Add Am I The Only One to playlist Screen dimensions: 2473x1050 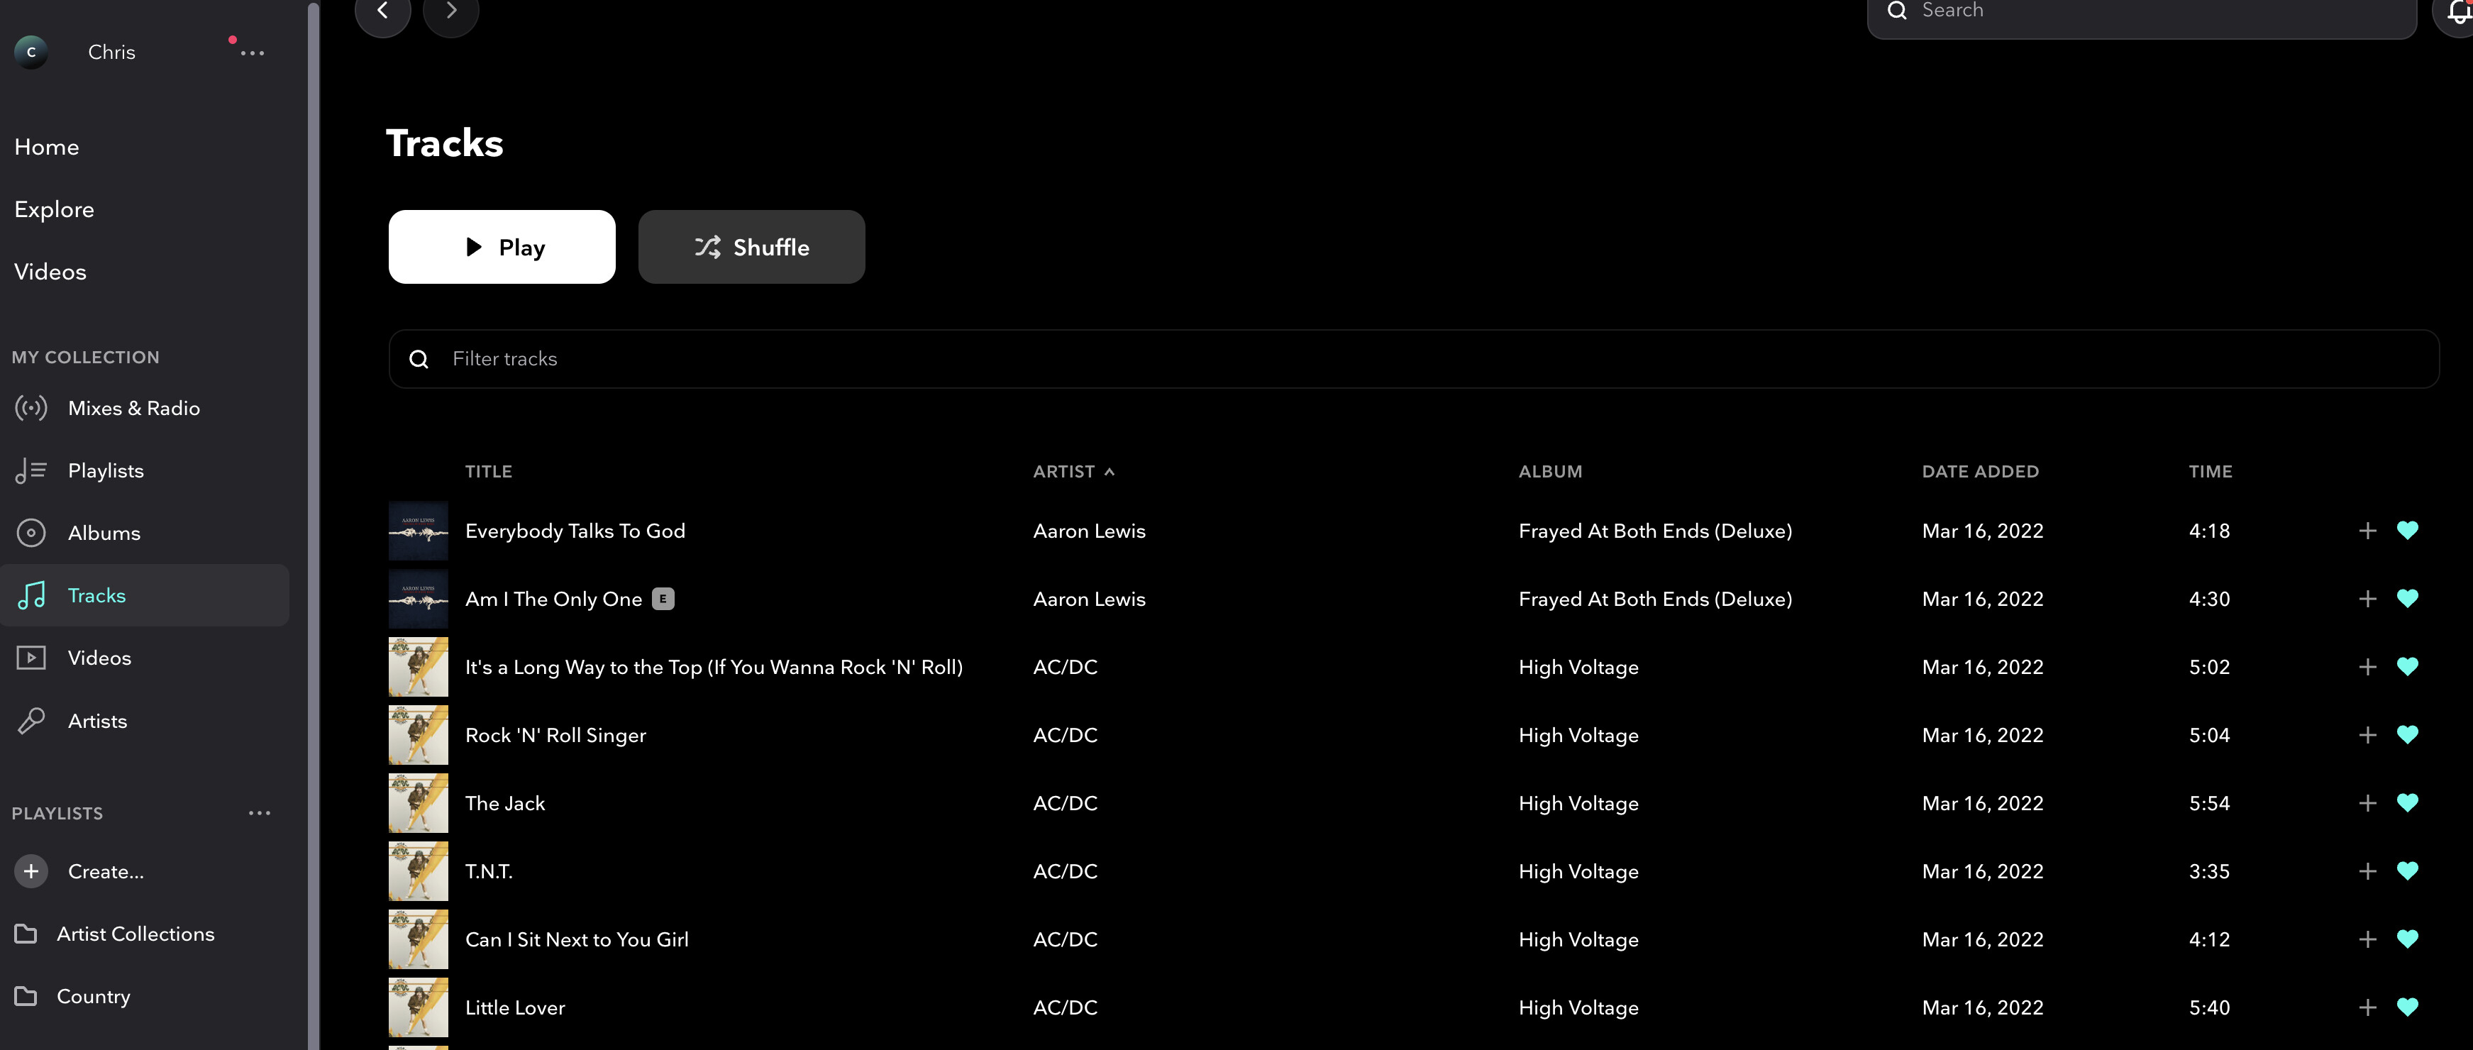coord(2367,599)
